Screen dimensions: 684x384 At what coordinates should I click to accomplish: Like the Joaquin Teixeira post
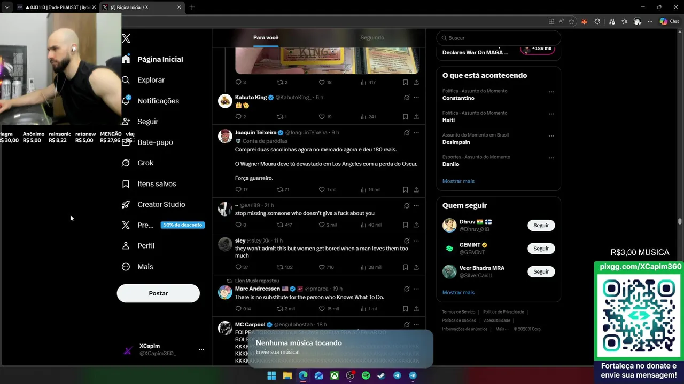[x=328, y=190]
